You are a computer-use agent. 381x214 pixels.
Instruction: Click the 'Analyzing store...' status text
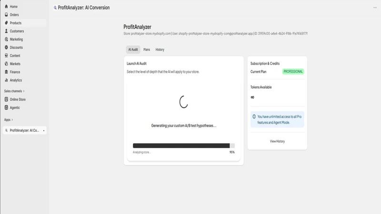click(141, 152)
